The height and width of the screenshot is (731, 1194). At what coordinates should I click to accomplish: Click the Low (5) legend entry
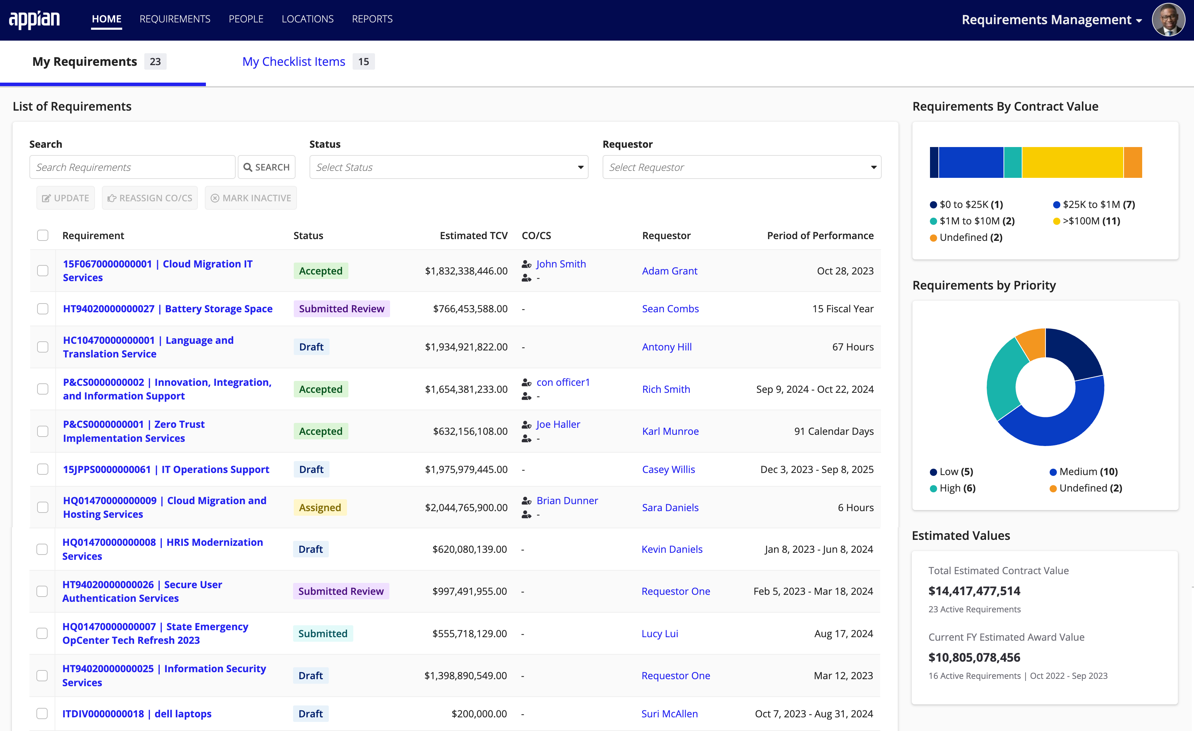click(x=952, y=472)
